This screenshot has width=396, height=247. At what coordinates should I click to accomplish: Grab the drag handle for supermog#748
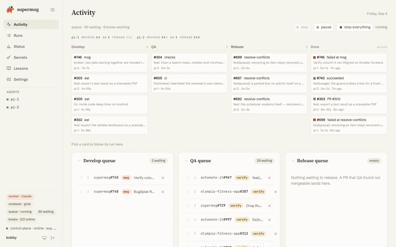point(81,192)
